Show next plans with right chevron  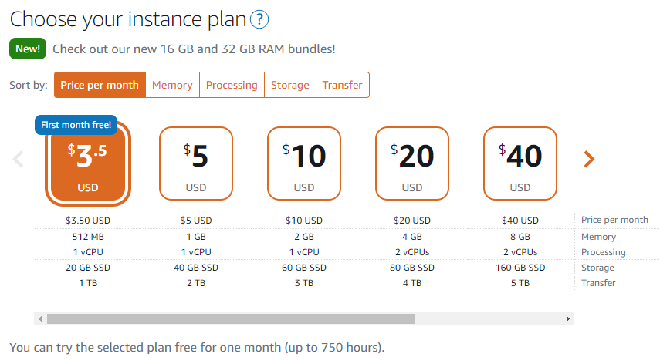tap(589, 159)
